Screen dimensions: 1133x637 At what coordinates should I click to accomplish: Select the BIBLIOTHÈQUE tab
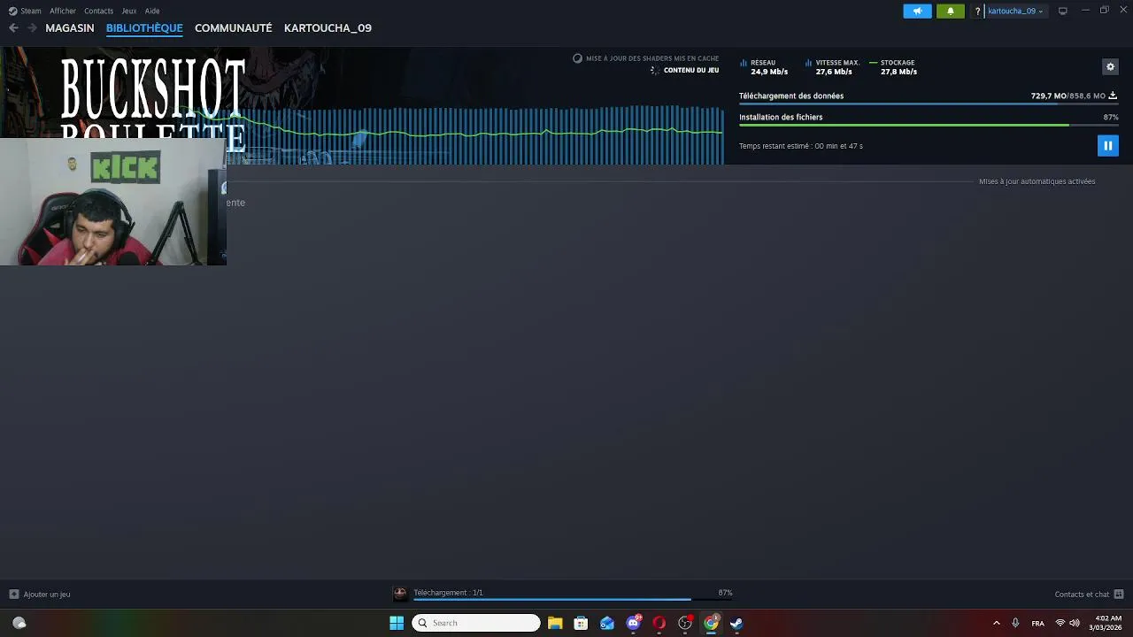(144, 27)
